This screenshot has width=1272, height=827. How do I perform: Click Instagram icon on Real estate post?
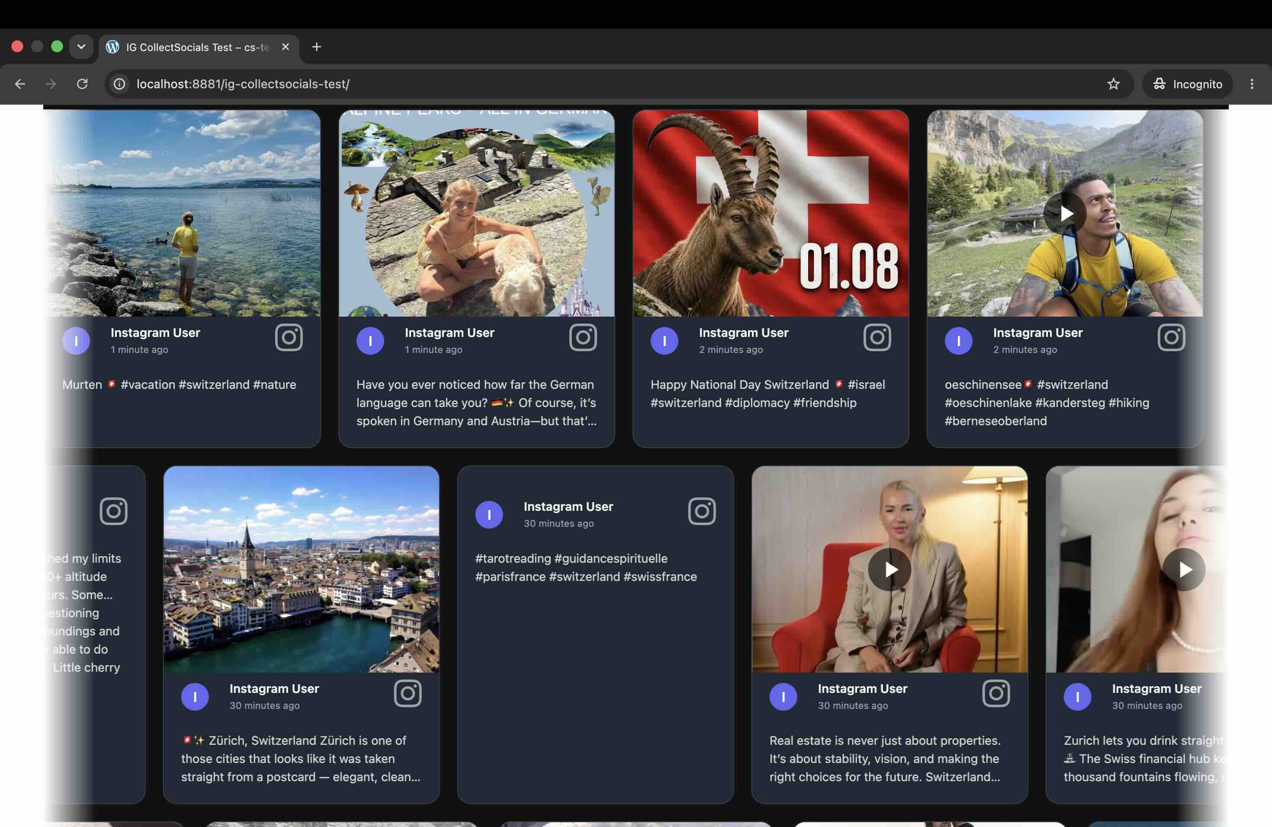996,693
